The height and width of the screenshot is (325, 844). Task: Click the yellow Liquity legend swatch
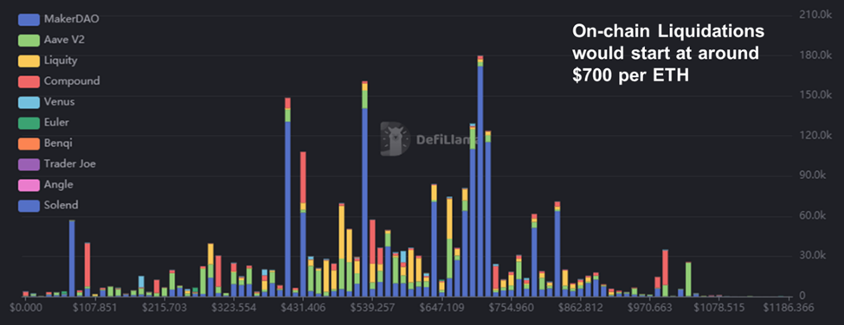(x=29, y=61)
